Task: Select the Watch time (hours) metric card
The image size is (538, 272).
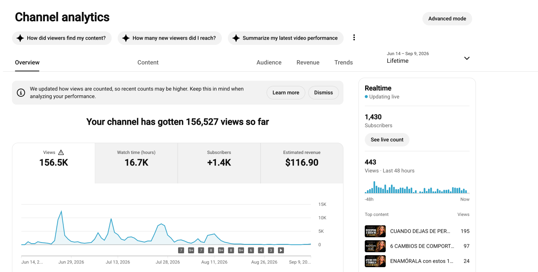Action: point(136,163)
